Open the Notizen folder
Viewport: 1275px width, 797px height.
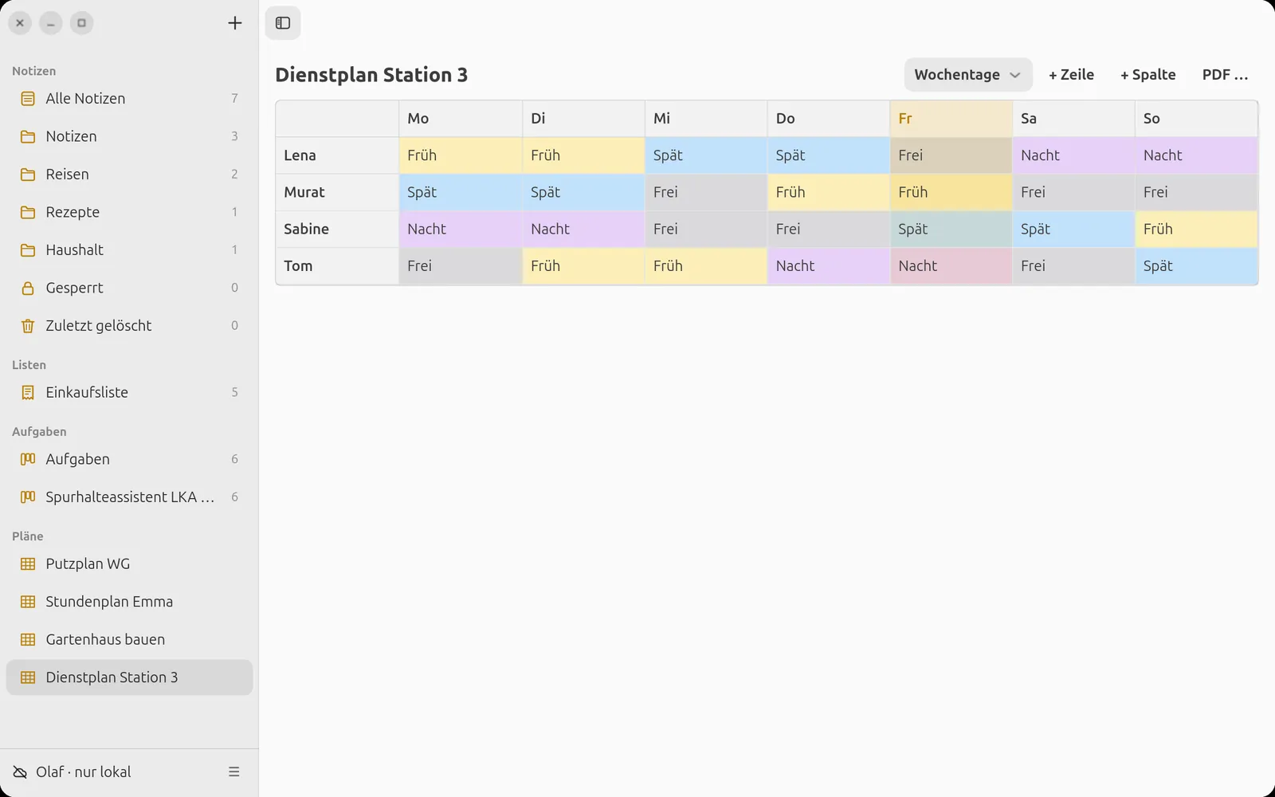(129, 136)
